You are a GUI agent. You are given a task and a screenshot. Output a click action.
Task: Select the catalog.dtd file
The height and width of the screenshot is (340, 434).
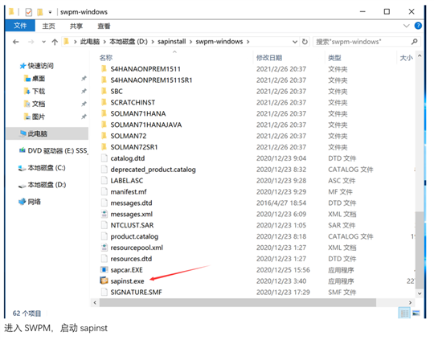127,158
